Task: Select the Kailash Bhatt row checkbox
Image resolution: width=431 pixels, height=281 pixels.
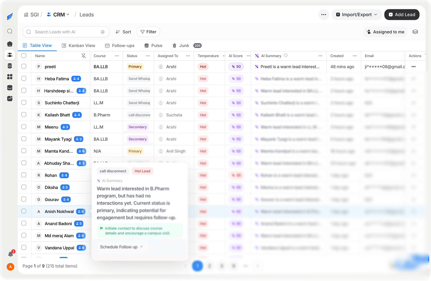Action: (24, 115)
